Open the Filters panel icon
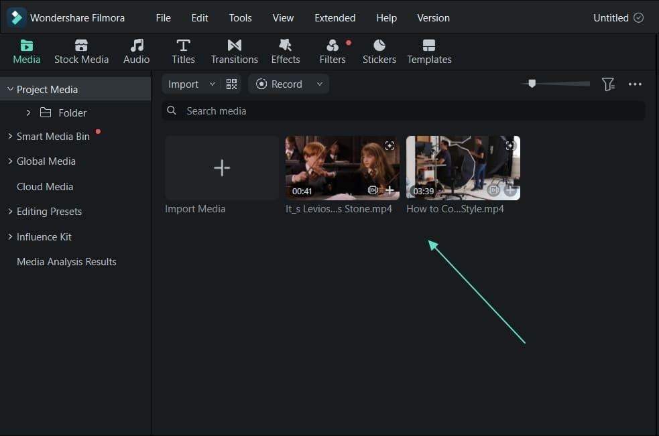 pyautogui.click(x=333, y=45)
